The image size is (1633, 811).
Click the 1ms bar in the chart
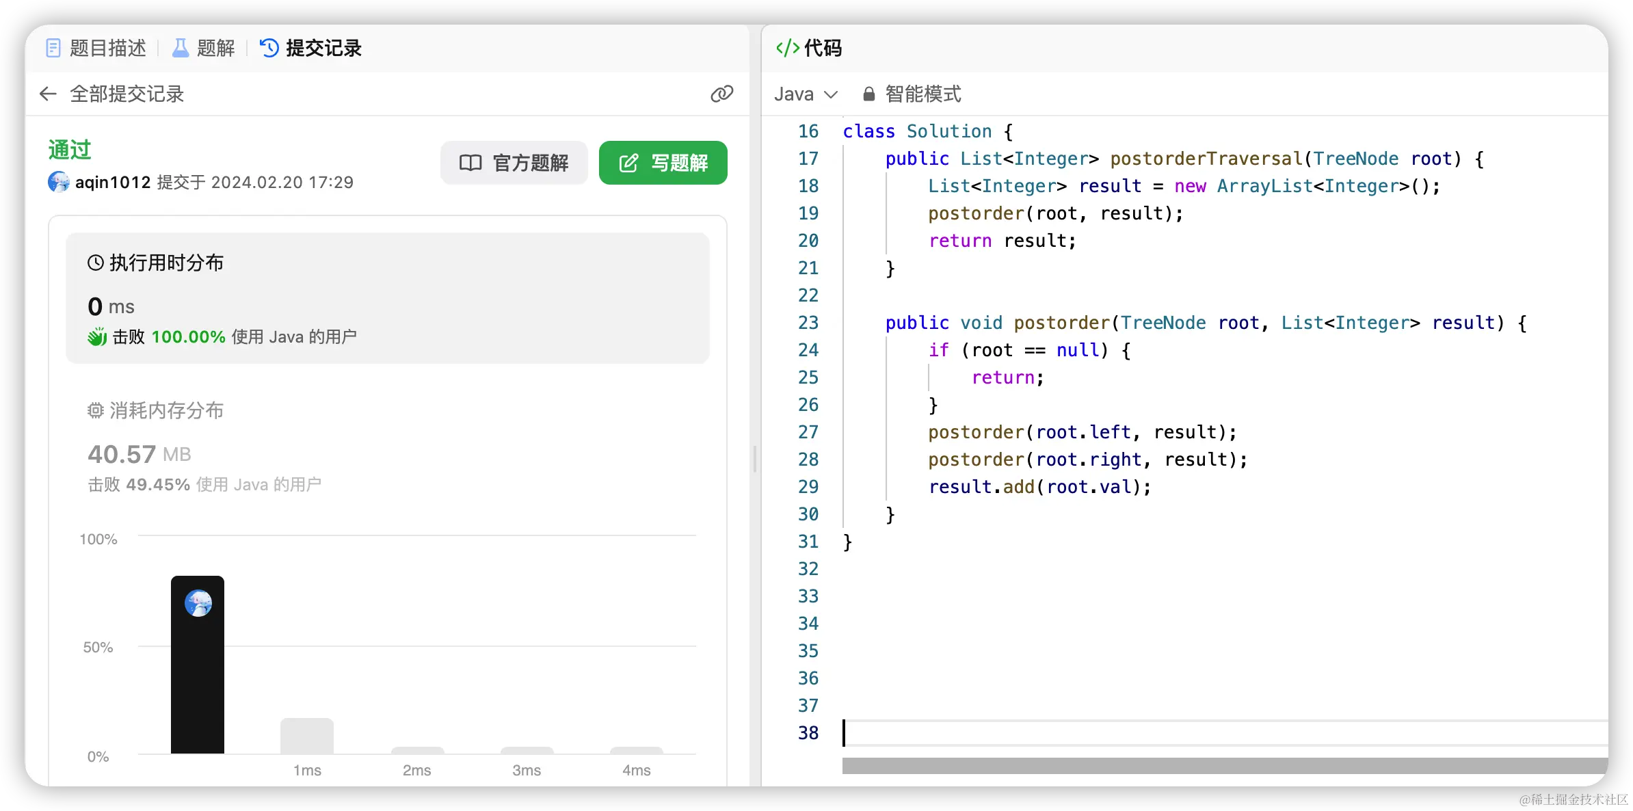tap(307, 736)
